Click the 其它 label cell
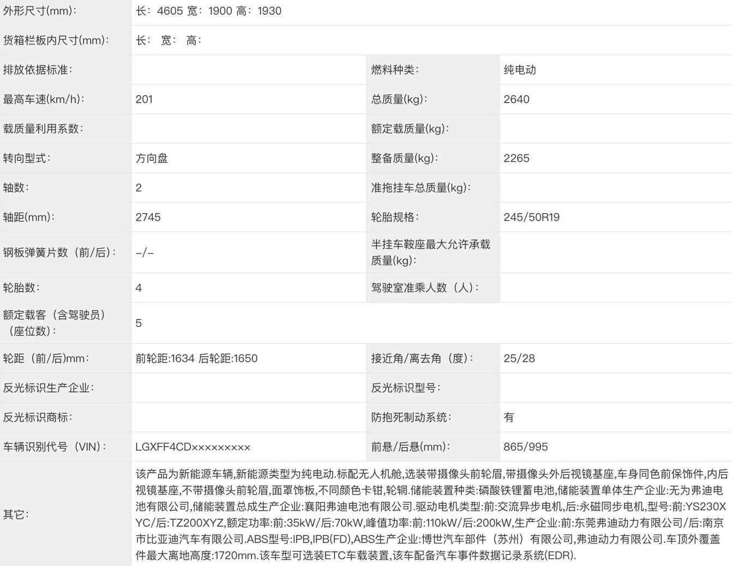Viewport: 732px width, 566px height. [16, 514]
